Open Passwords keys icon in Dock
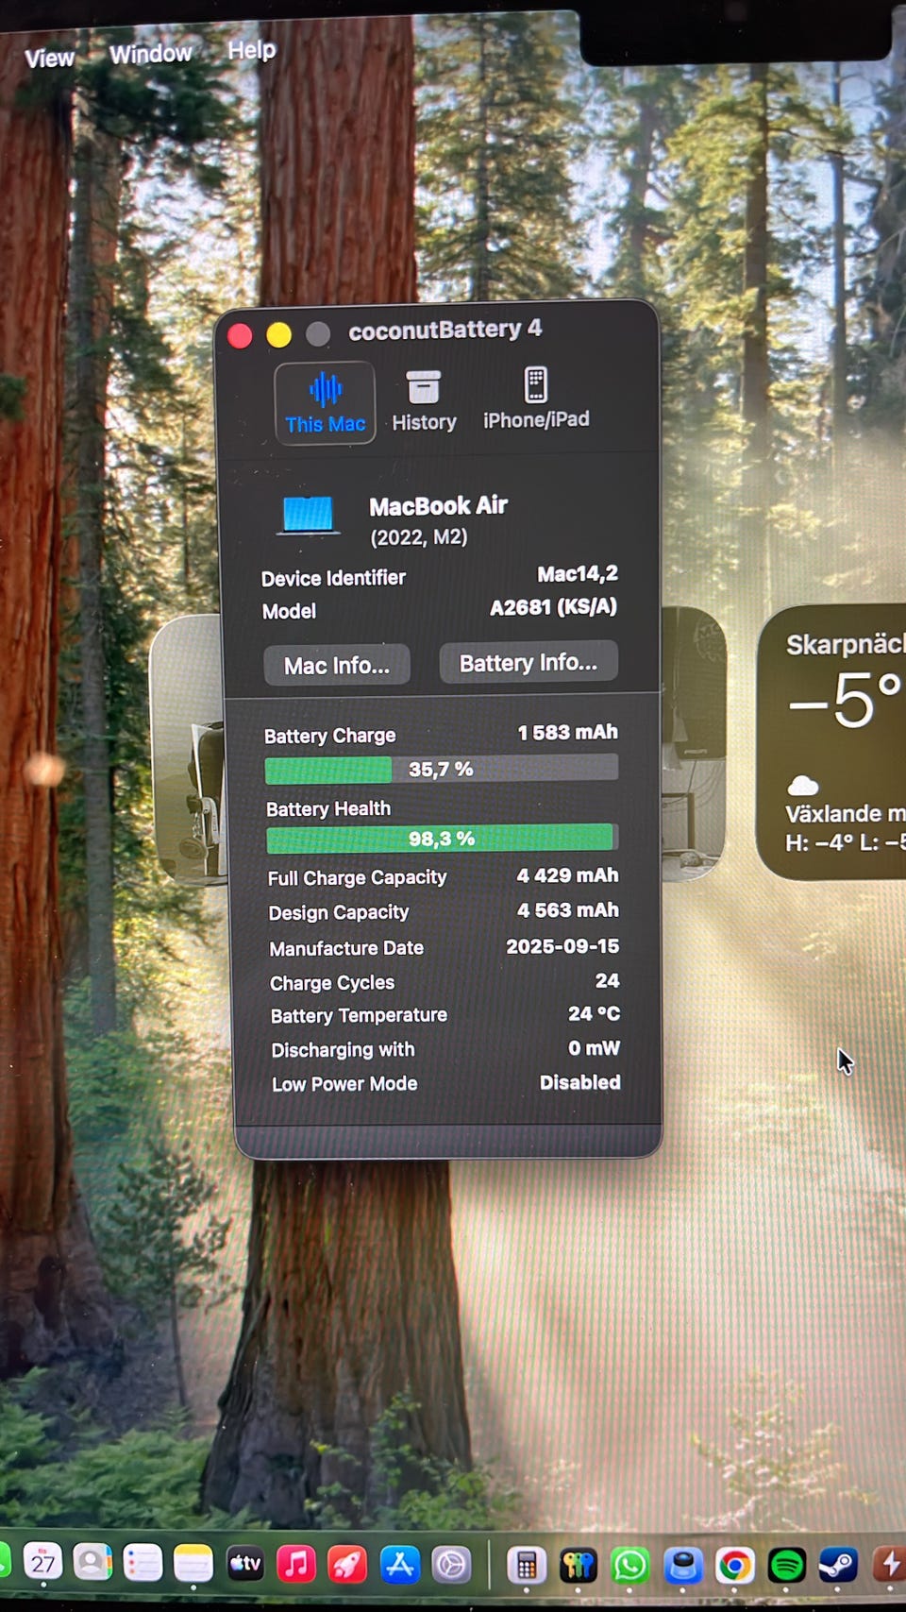906x1612 pixels. (579, 1566)
